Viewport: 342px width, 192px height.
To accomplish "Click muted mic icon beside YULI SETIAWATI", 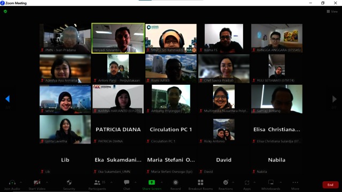I will coord(254,81).
